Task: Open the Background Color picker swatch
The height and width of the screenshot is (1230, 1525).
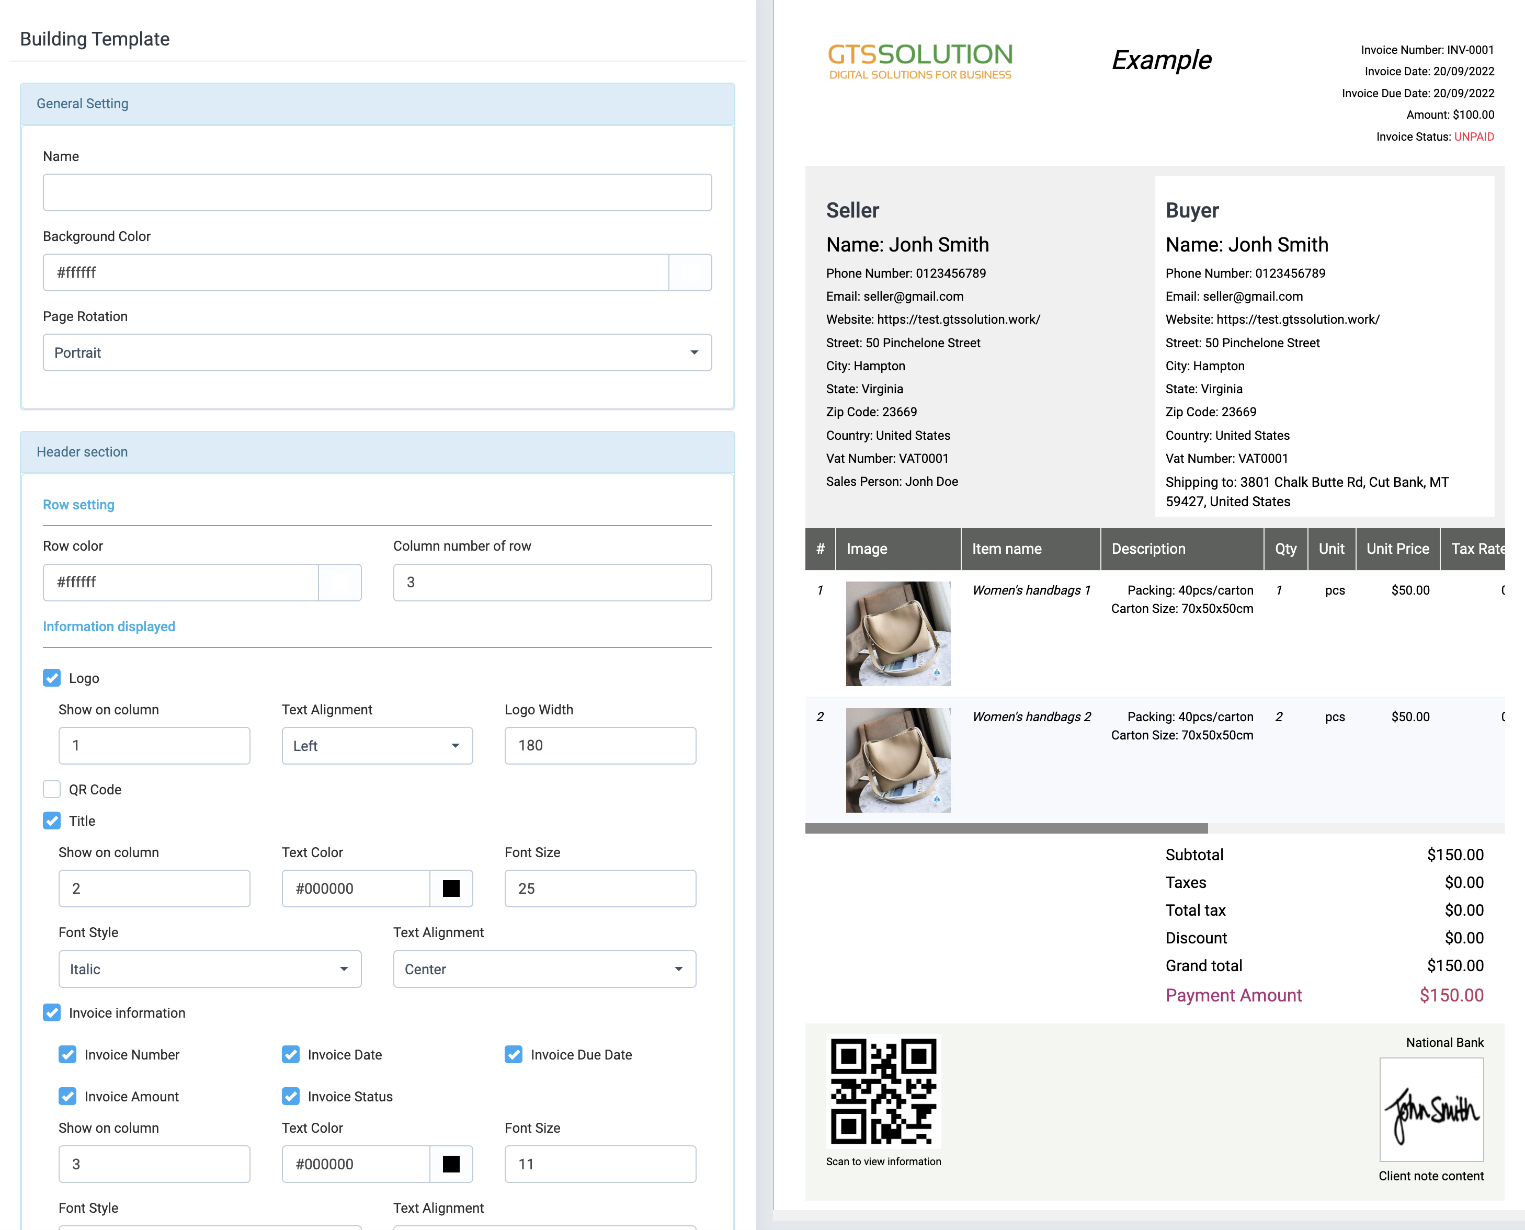Action: tap(689, 272)
